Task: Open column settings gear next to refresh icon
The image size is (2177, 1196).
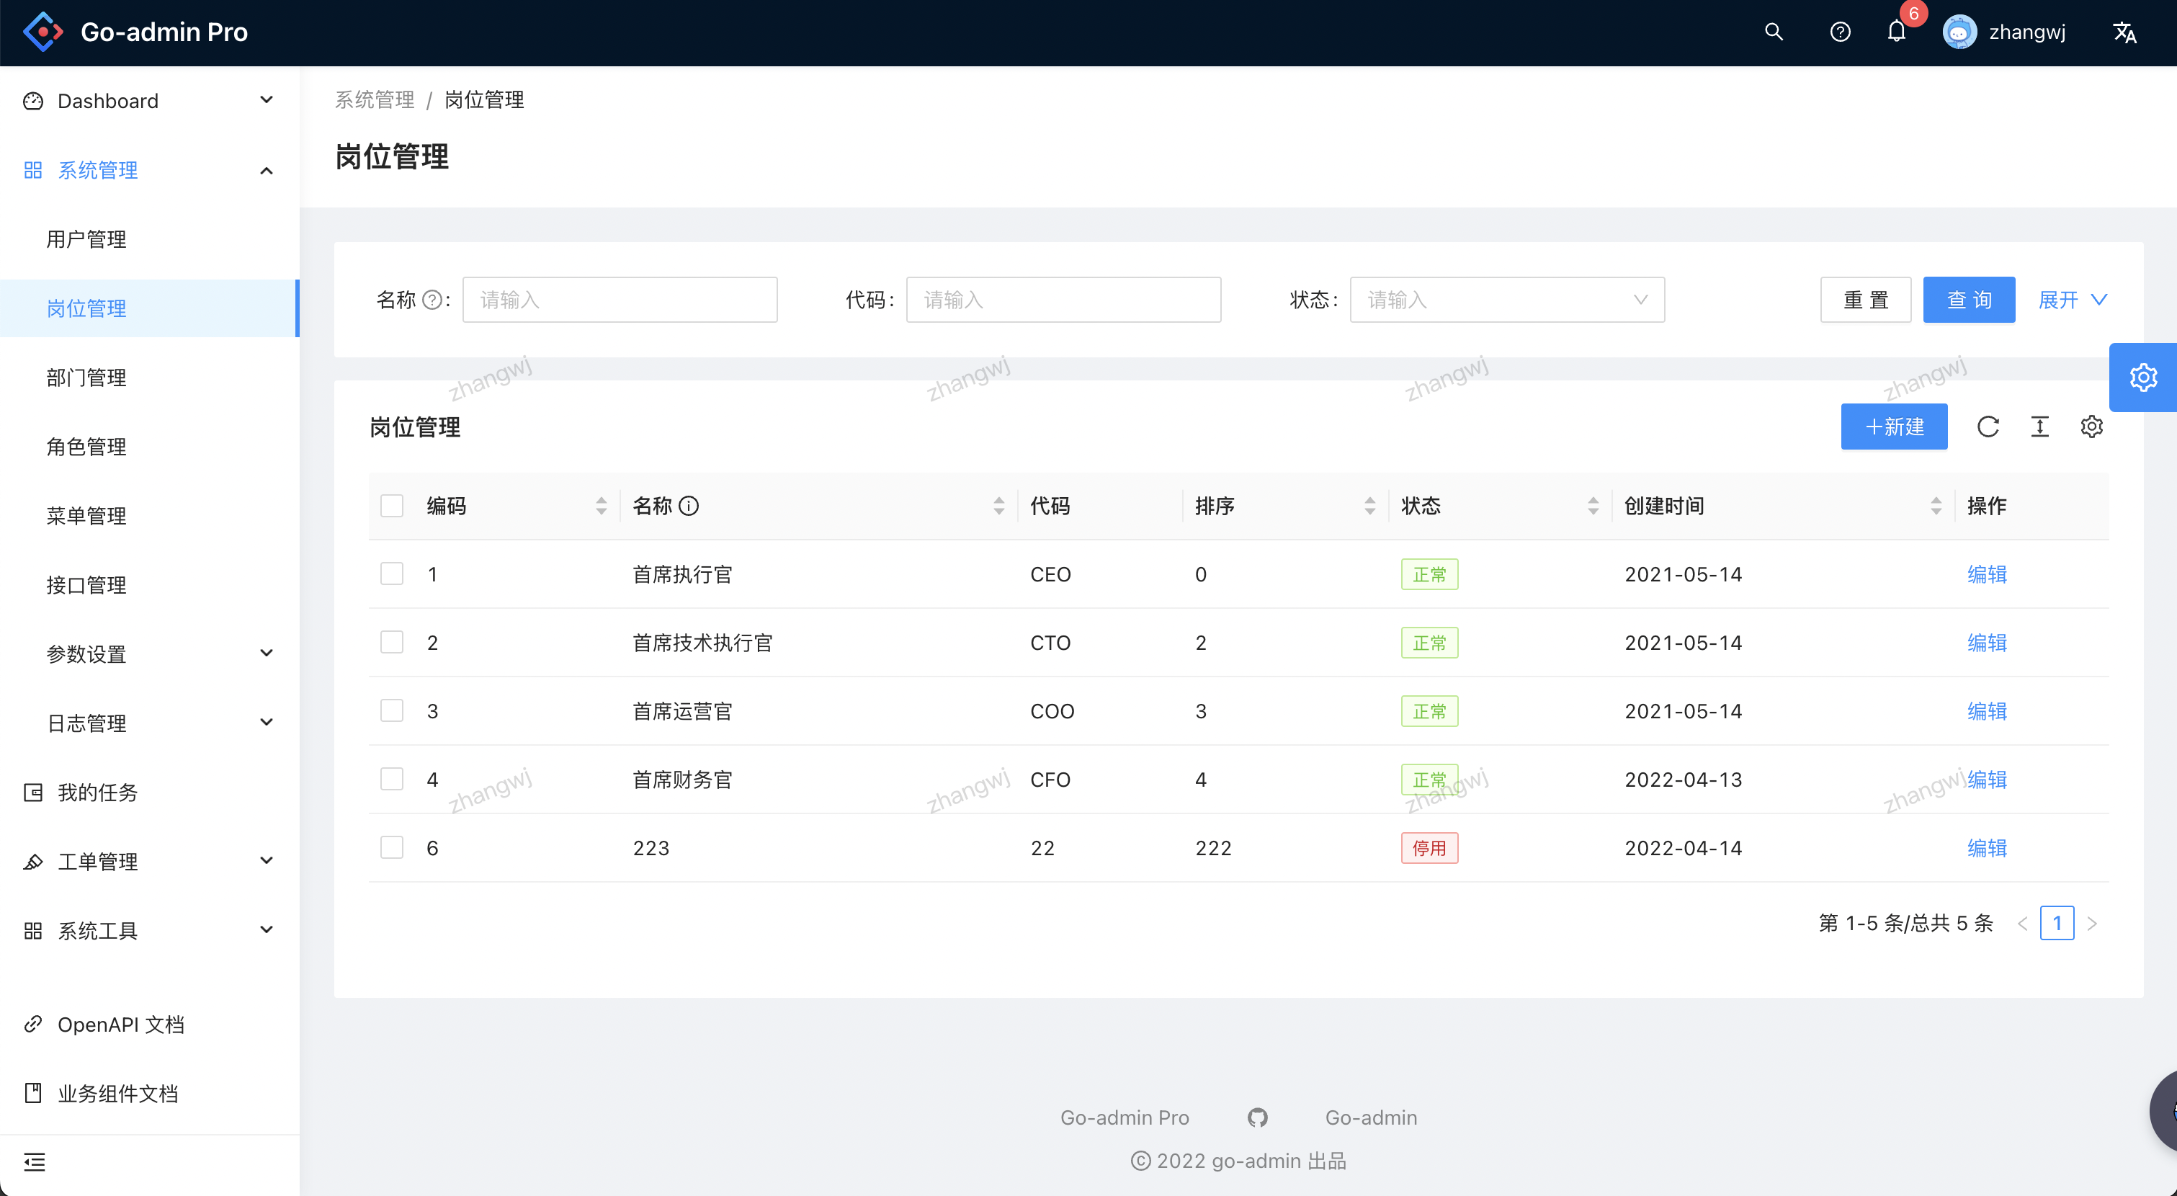Action: [x=2092, y=427]
